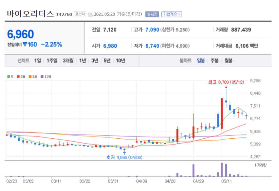
Task: Click the 04/29 date axis label
Action: 198,181
